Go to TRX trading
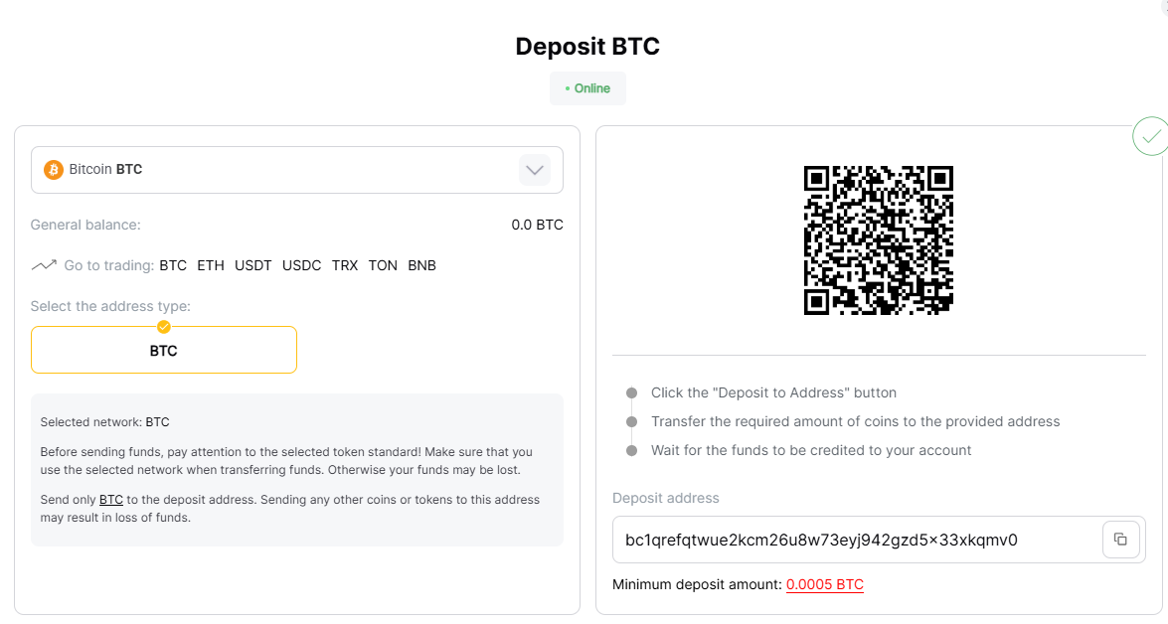1168x624 pixels. click(x=345, y=265)
